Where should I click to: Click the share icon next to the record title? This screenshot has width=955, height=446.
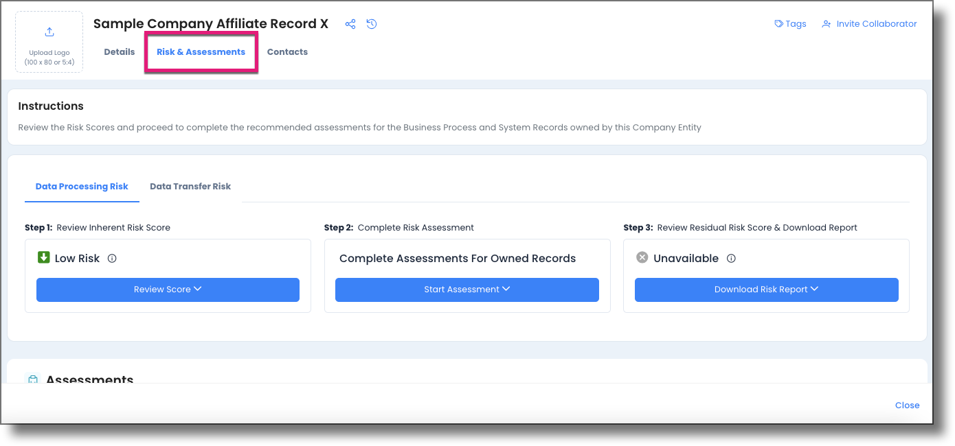pos(350,23)
